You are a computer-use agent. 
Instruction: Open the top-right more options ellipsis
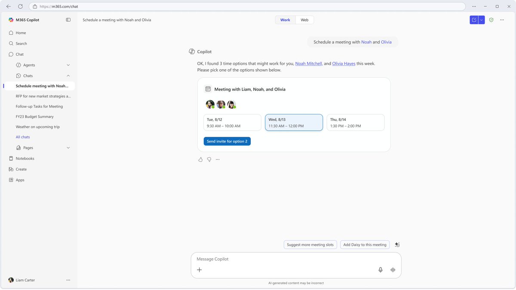point(502,20)
